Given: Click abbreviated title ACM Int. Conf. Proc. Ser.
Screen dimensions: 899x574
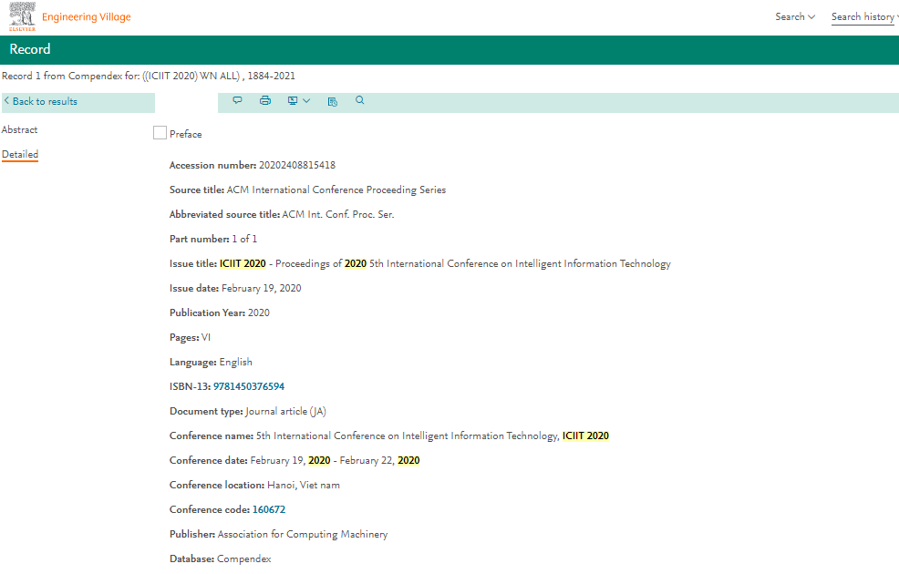Looking at the screenshot, I should pyautogui.click(x=338, y=215).
